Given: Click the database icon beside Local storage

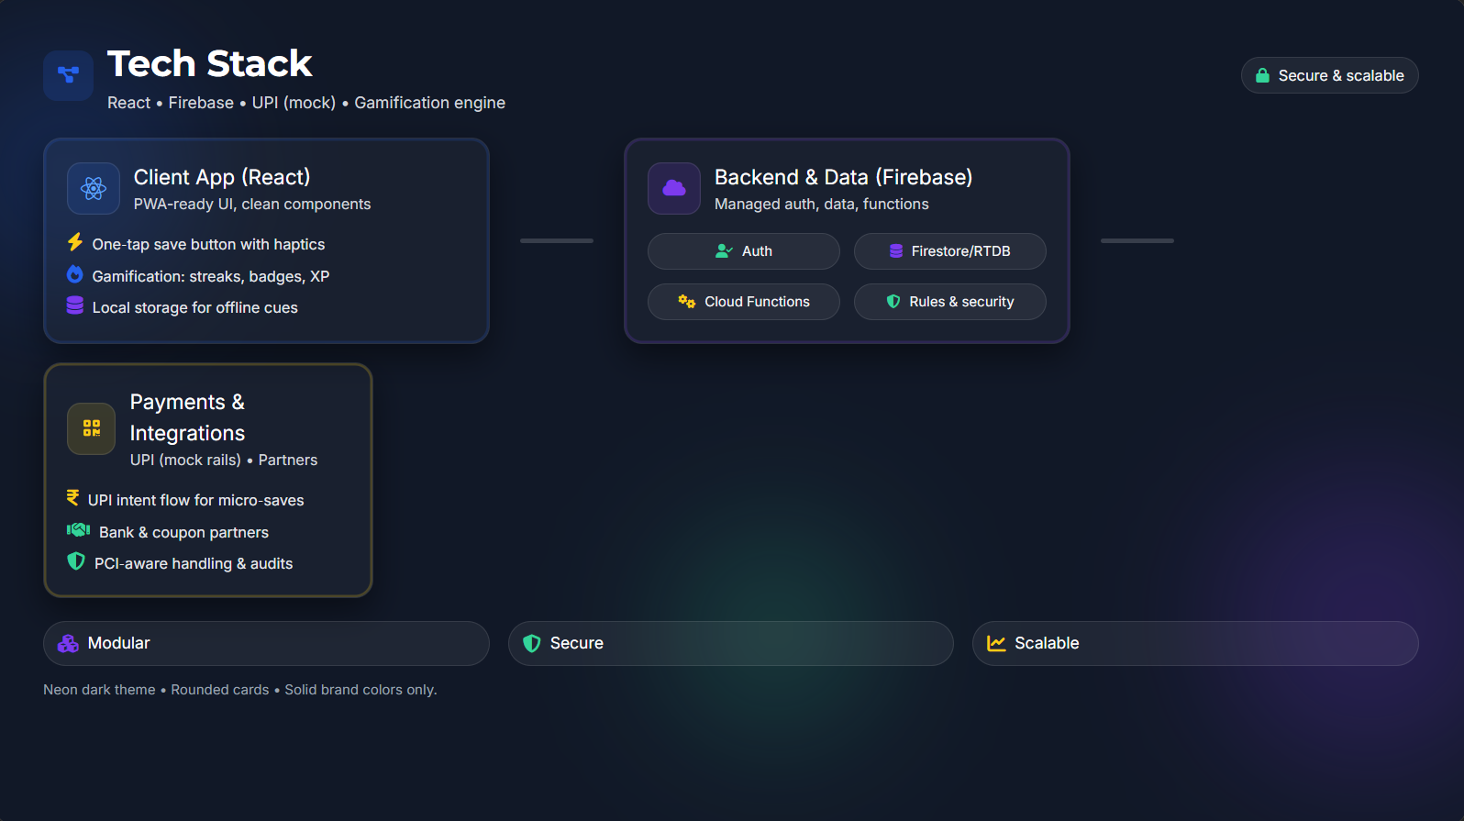Looking at the screenshot, I should [75, 305].
